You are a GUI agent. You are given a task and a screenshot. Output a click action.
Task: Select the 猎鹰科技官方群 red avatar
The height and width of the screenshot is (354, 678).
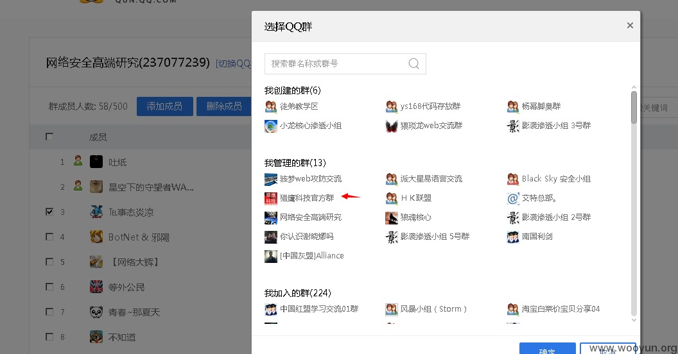click(271, 198)
